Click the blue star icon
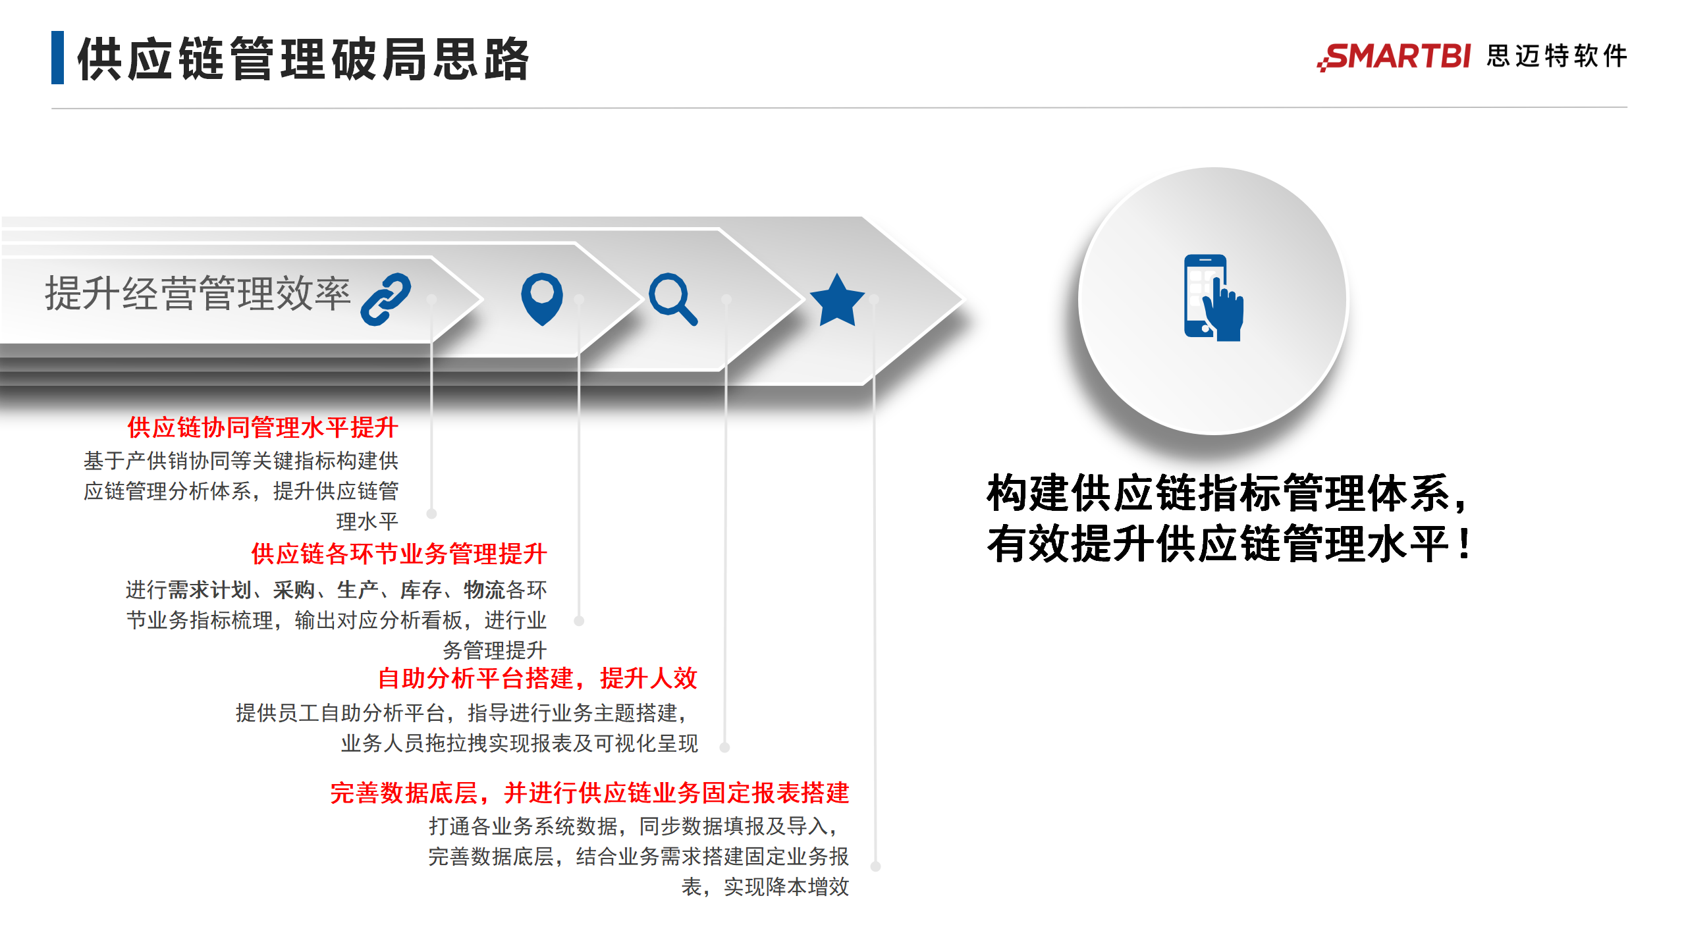1686x948 pixels. coord(837,300)
